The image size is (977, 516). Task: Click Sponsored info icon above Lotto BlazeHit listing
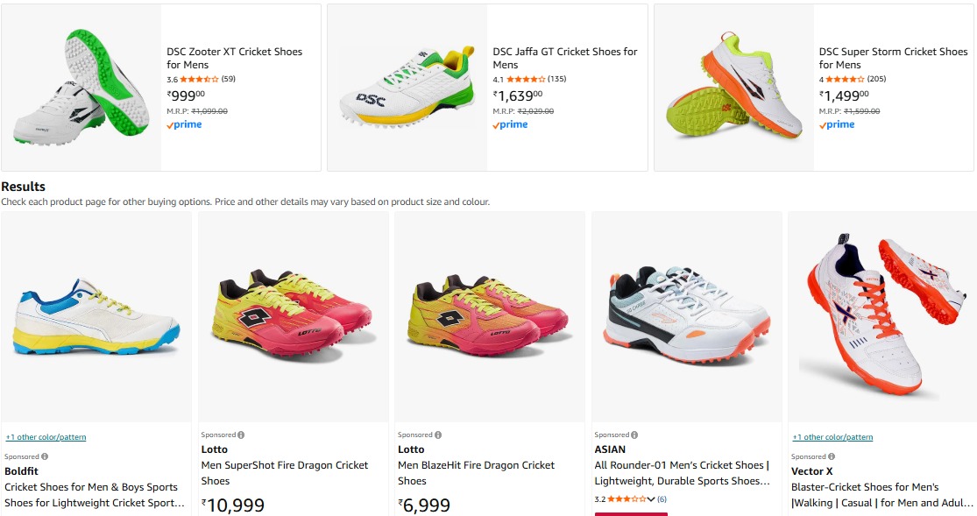[437, 435]
